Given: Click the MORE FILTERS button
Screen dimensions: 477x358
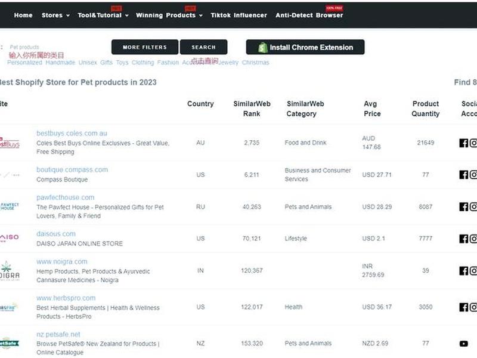Looking at the screenshot, I should click(145, 47).
